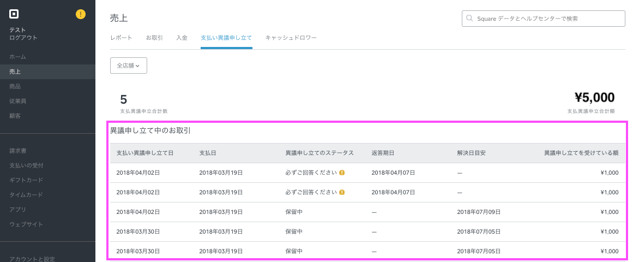Image resolution: width=633 pixels, height=262 pixels.
Task: Open ギフトカード in the sidebar
Action: 26,180
